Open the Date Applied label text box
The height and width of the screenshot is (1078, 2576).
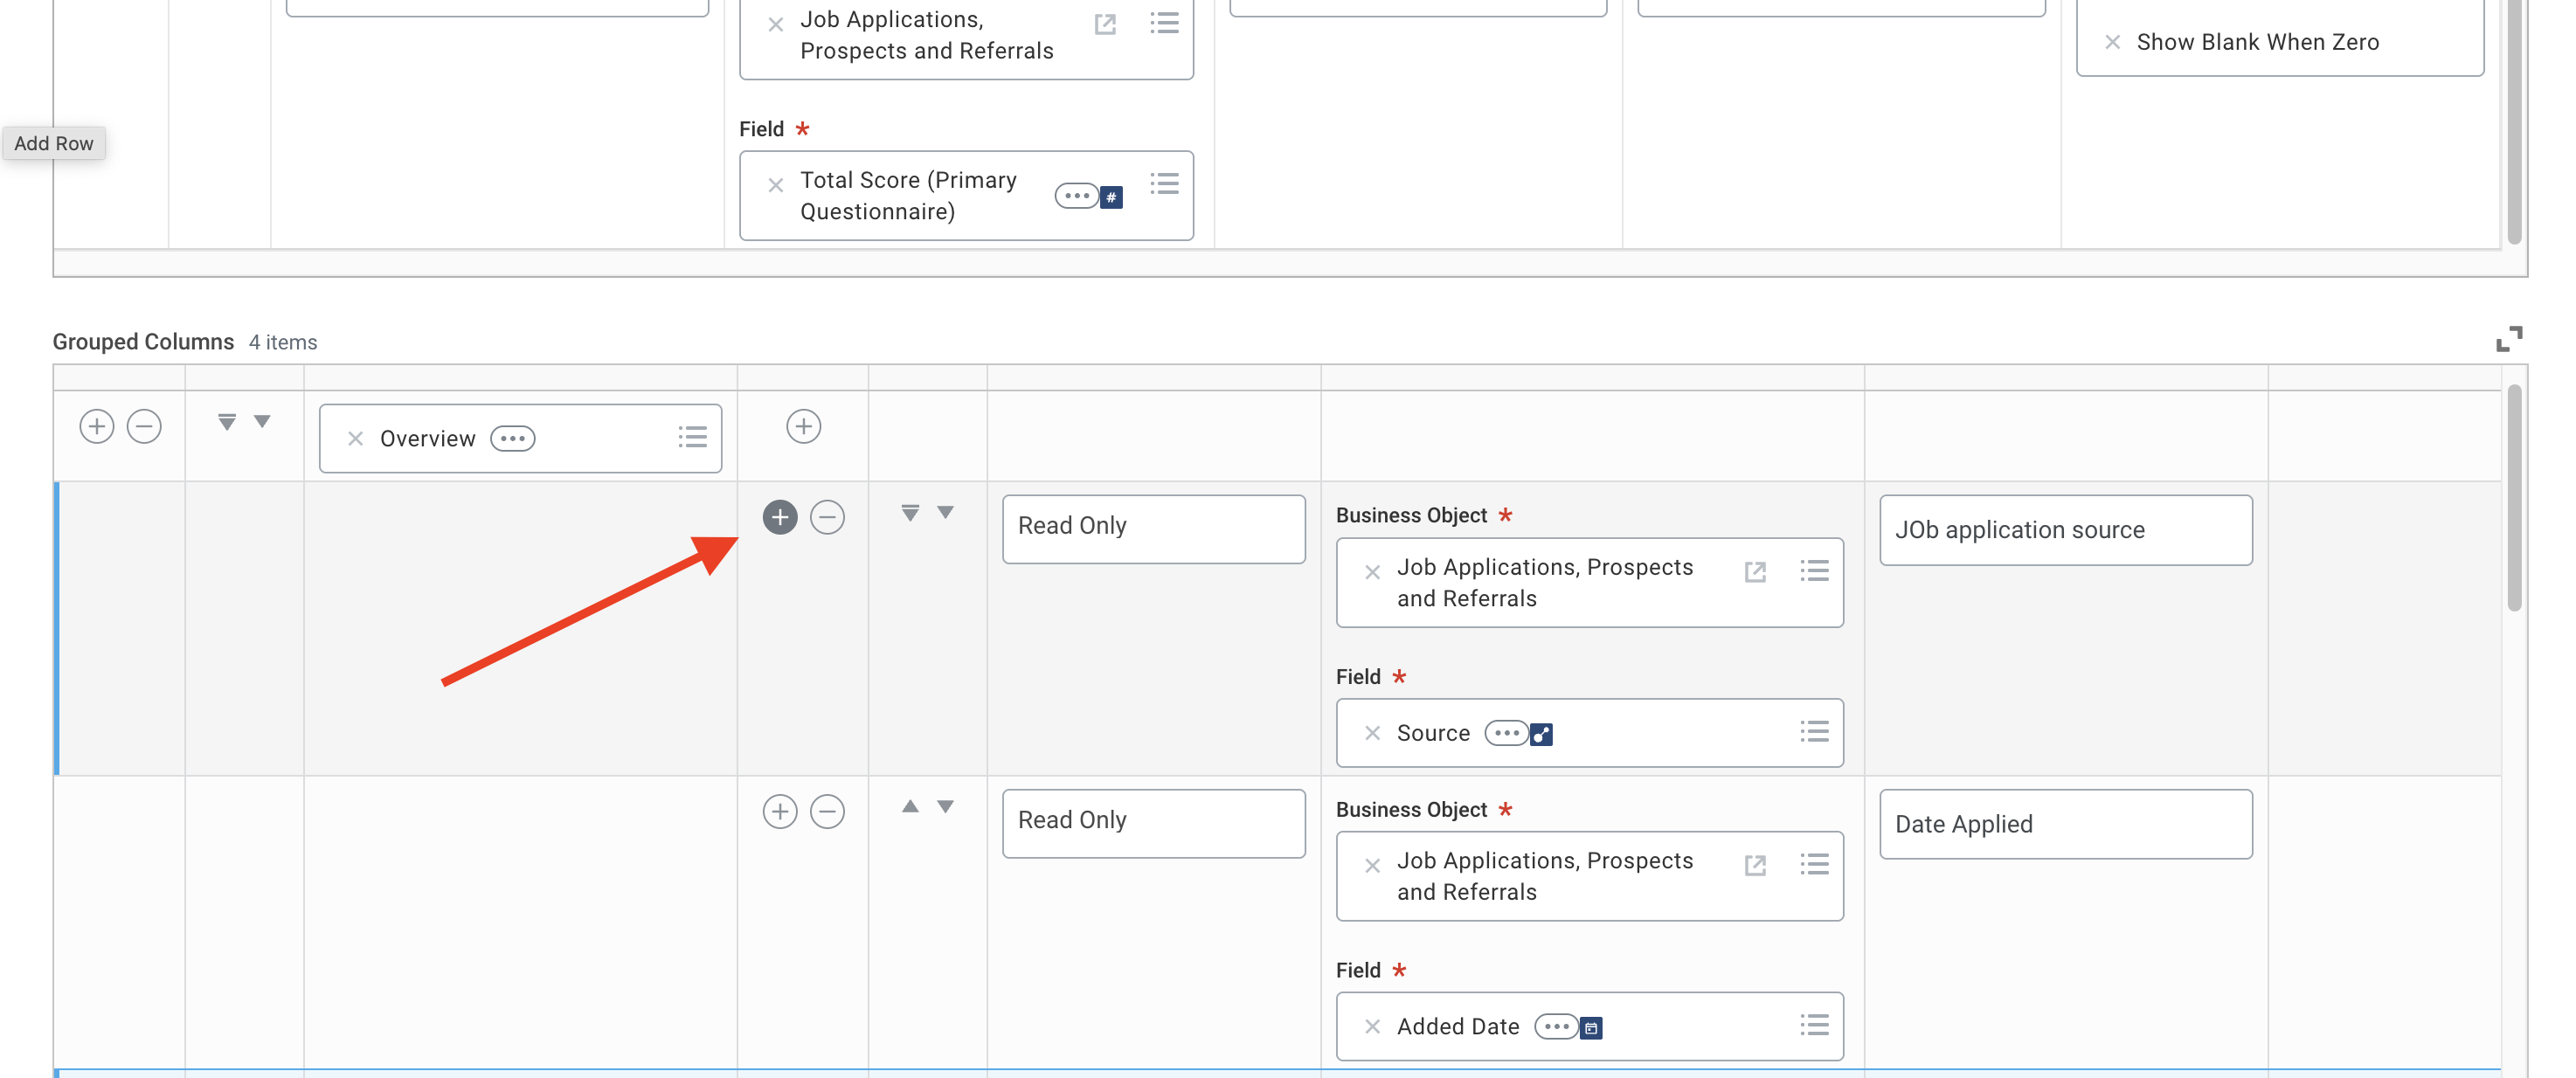[x=2064, y=824]
